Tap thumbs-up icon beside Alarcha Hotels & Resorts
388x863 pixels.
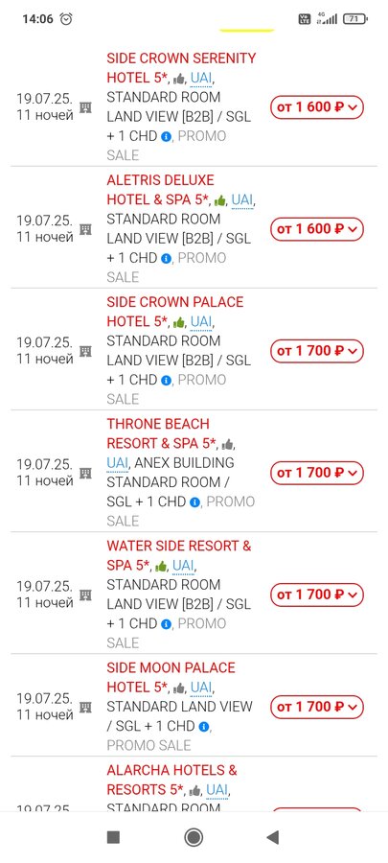pos(194,791)
